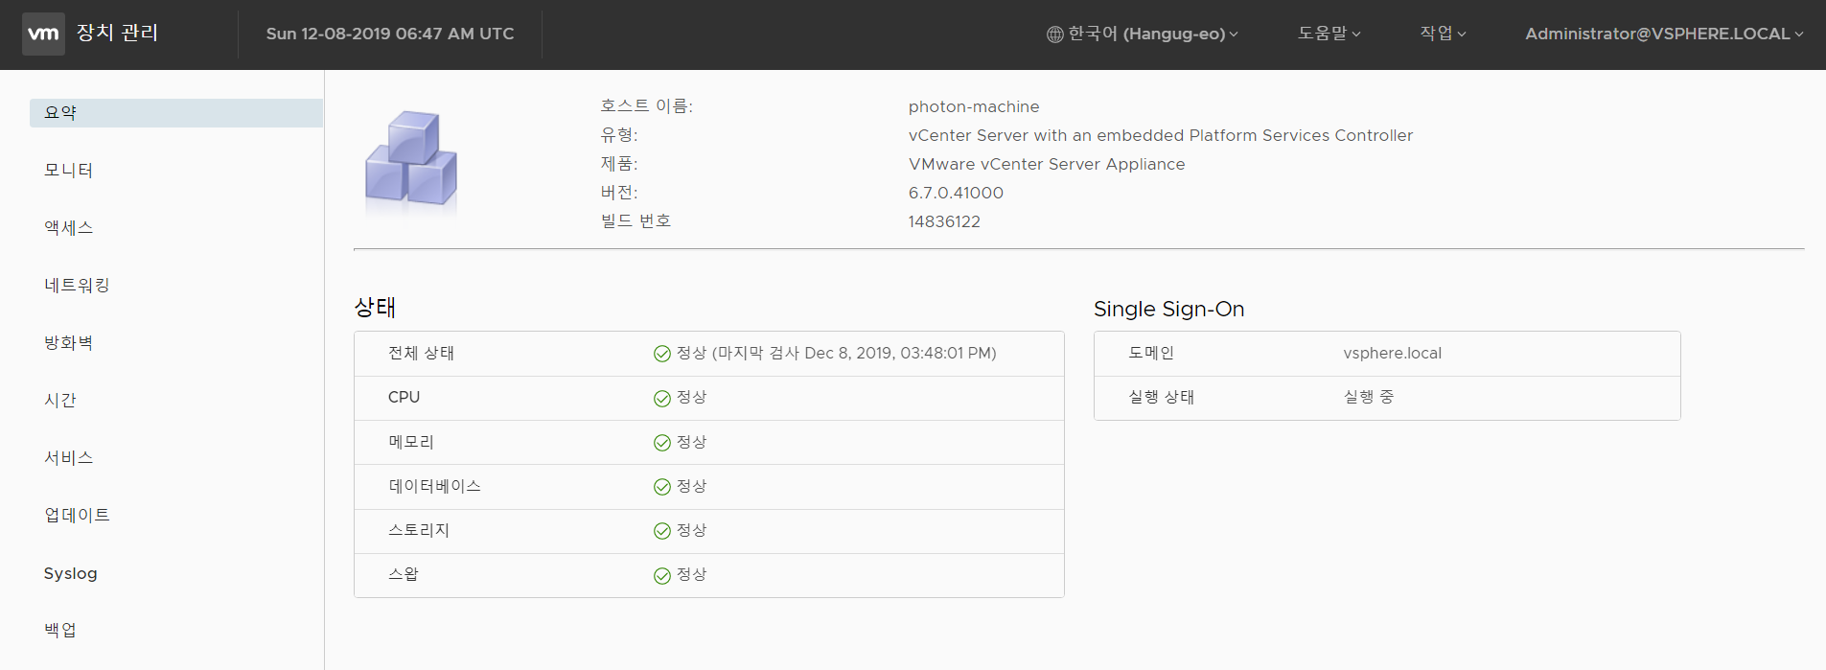Open Syslog in the sidebar
Screen dimensions: 1826x670
(x=70, y=573)
